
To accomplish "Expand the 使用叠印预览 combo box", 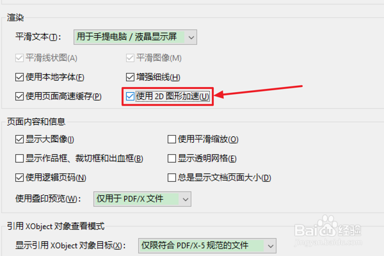I will [142, 199].
